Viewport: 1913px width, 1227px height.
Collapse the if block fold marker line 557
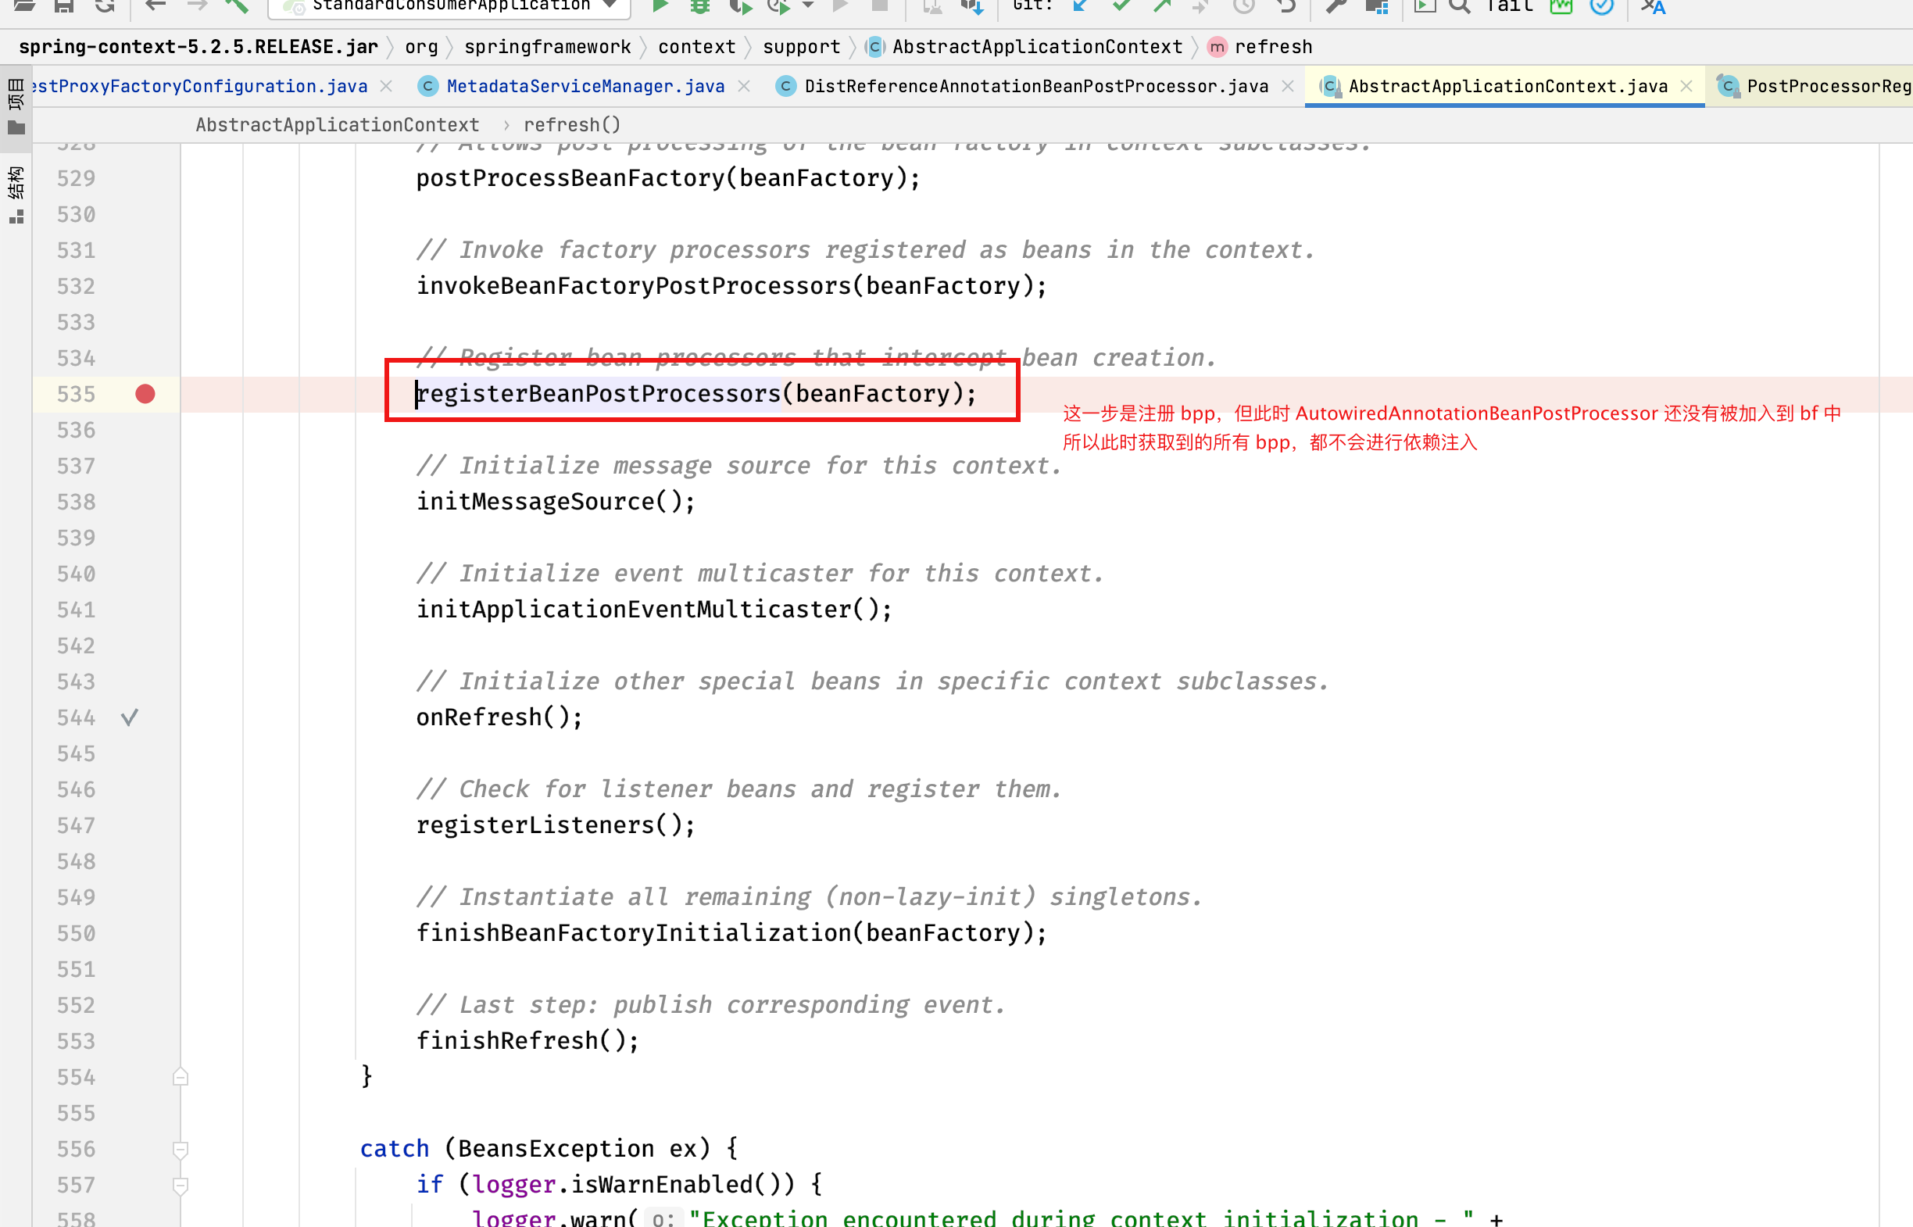[x=181, y=1186]
